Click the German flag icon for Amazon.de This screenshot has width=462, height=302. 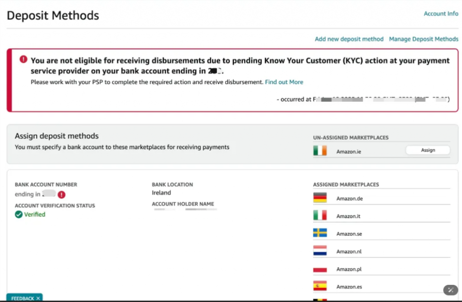pos(320,197)
